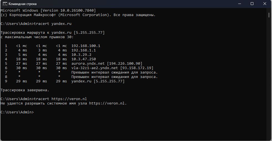Image resolution: width=272 pixels, height=141 pixels.
Task: Click the vla-32z1-ae2.yndx.net hostname
Action: coord(95,68)
